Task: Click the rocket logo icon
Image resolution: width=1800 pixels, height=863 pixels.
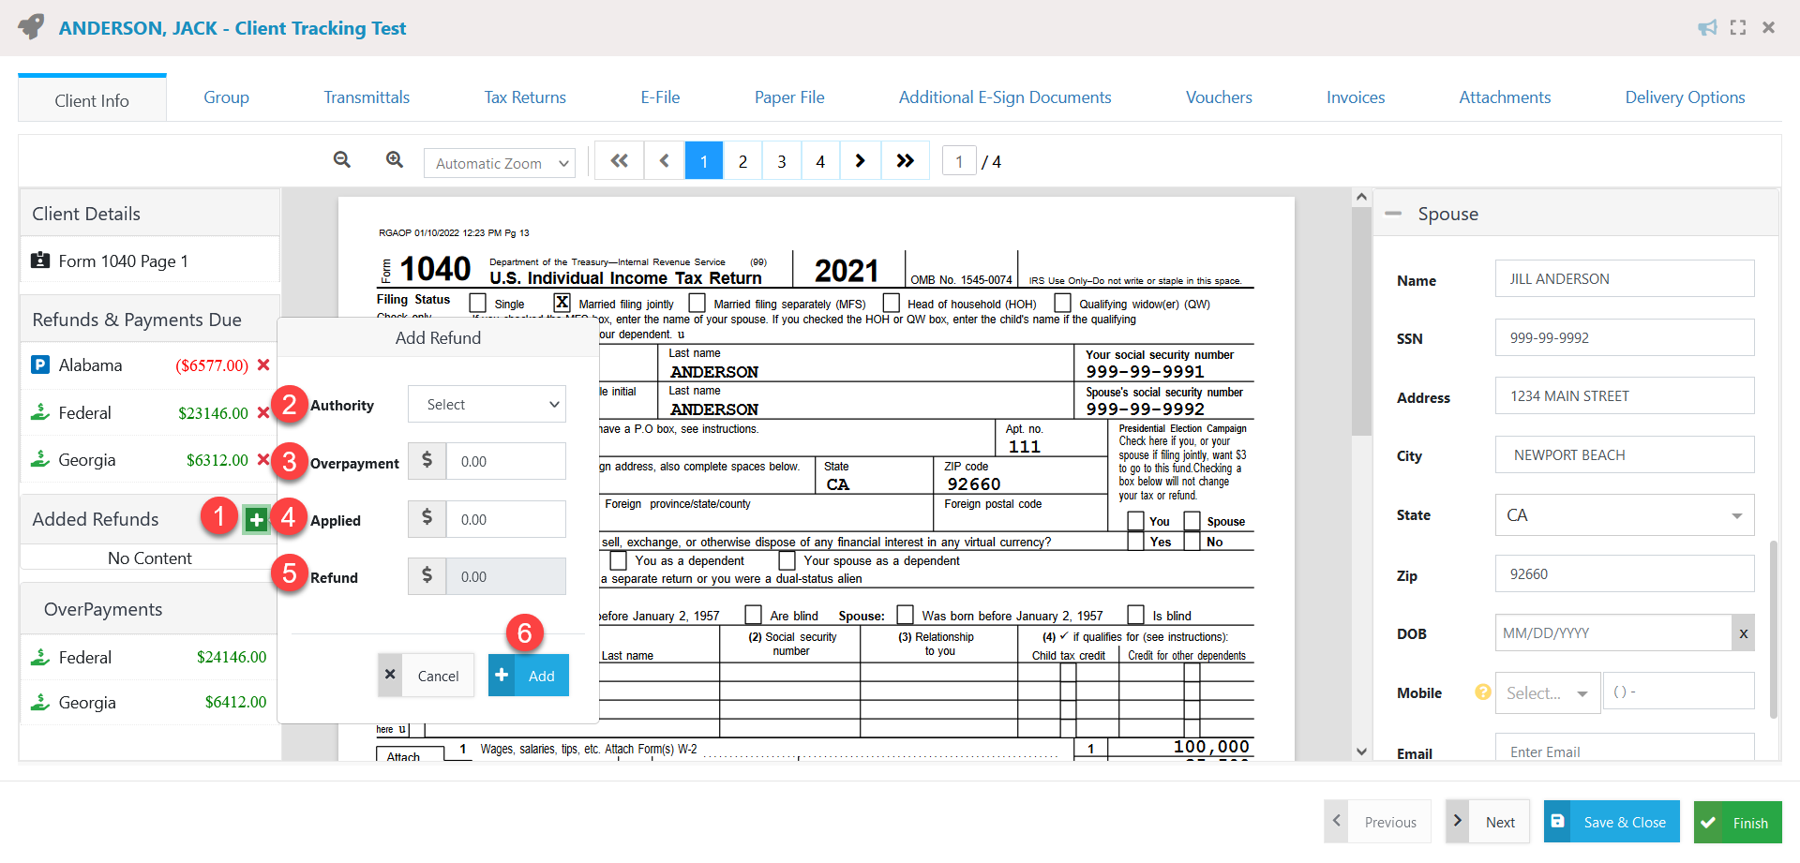Action: (32, 27)
